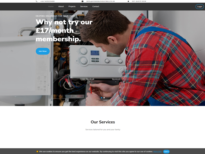
Task: Click the Get Quote Now link
Action: pyautogui.click(x=139, y=1)
